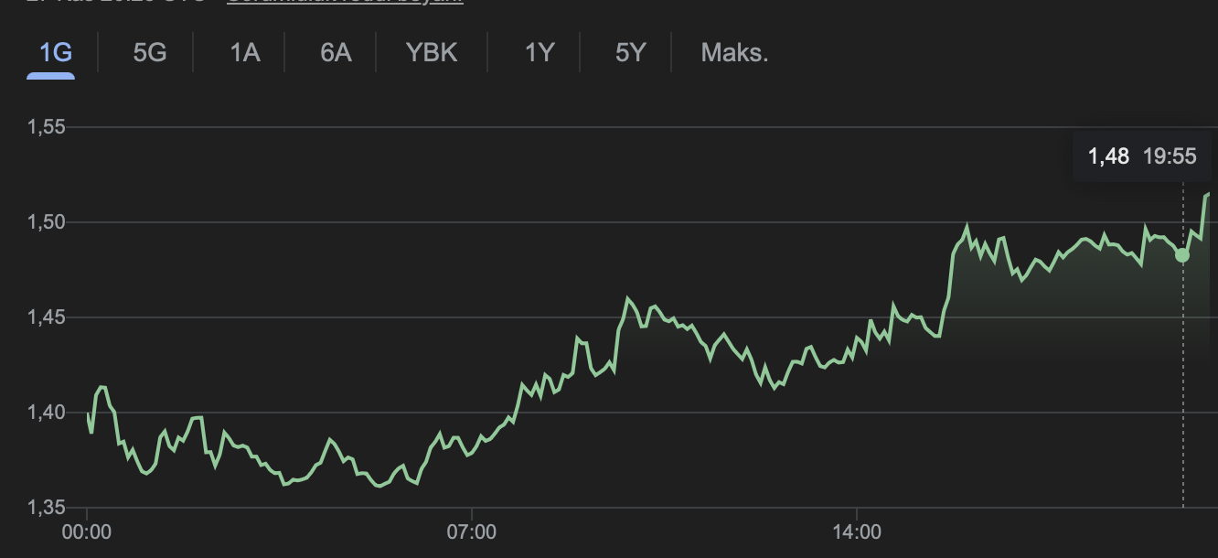Click the 1,48 19:55 tooltip
The height and width of the screenshot is (558, 1218).
(1142, 156)
